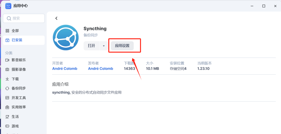281x134 pixels.
Task: Open the 下载 category
Action: [x=24, y=79]
